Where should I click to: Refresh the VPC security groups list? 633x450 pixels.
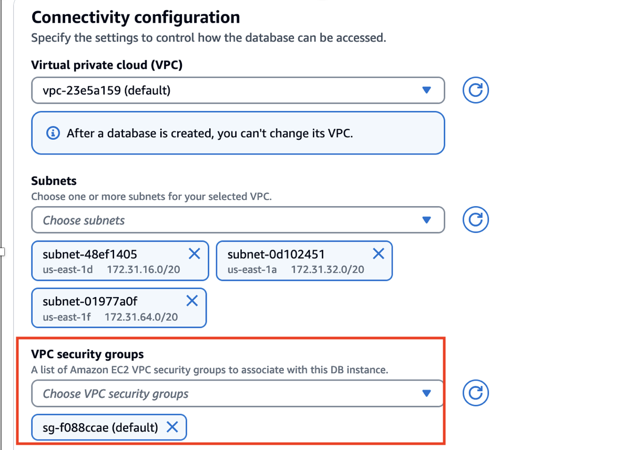click(x=475, y=393)
